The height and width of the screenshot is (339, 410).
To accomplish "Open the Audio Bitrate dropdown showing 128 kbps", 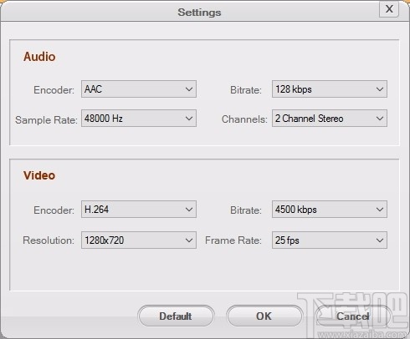I will tap(330, 89).
